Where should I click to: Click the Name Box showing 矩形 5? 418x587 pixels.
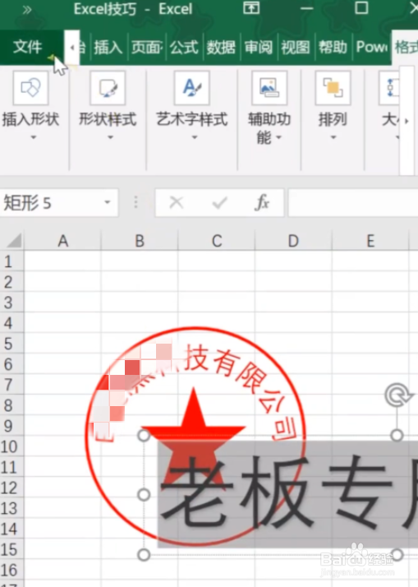pos(52,203)
